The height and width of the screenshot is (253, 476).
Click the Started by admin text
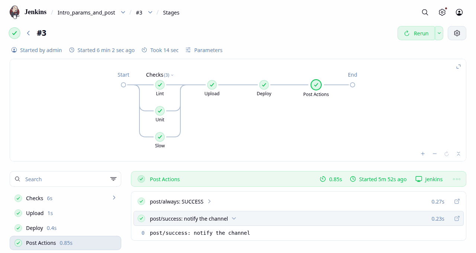click(41, 50)
